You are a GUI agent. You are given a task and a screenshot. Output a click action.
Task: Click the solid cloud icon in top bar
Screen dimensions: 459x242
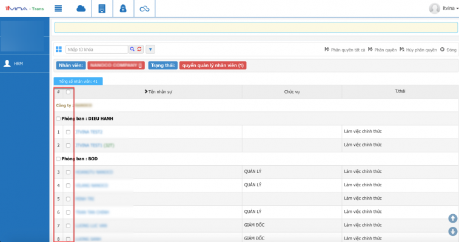[81, 8]
